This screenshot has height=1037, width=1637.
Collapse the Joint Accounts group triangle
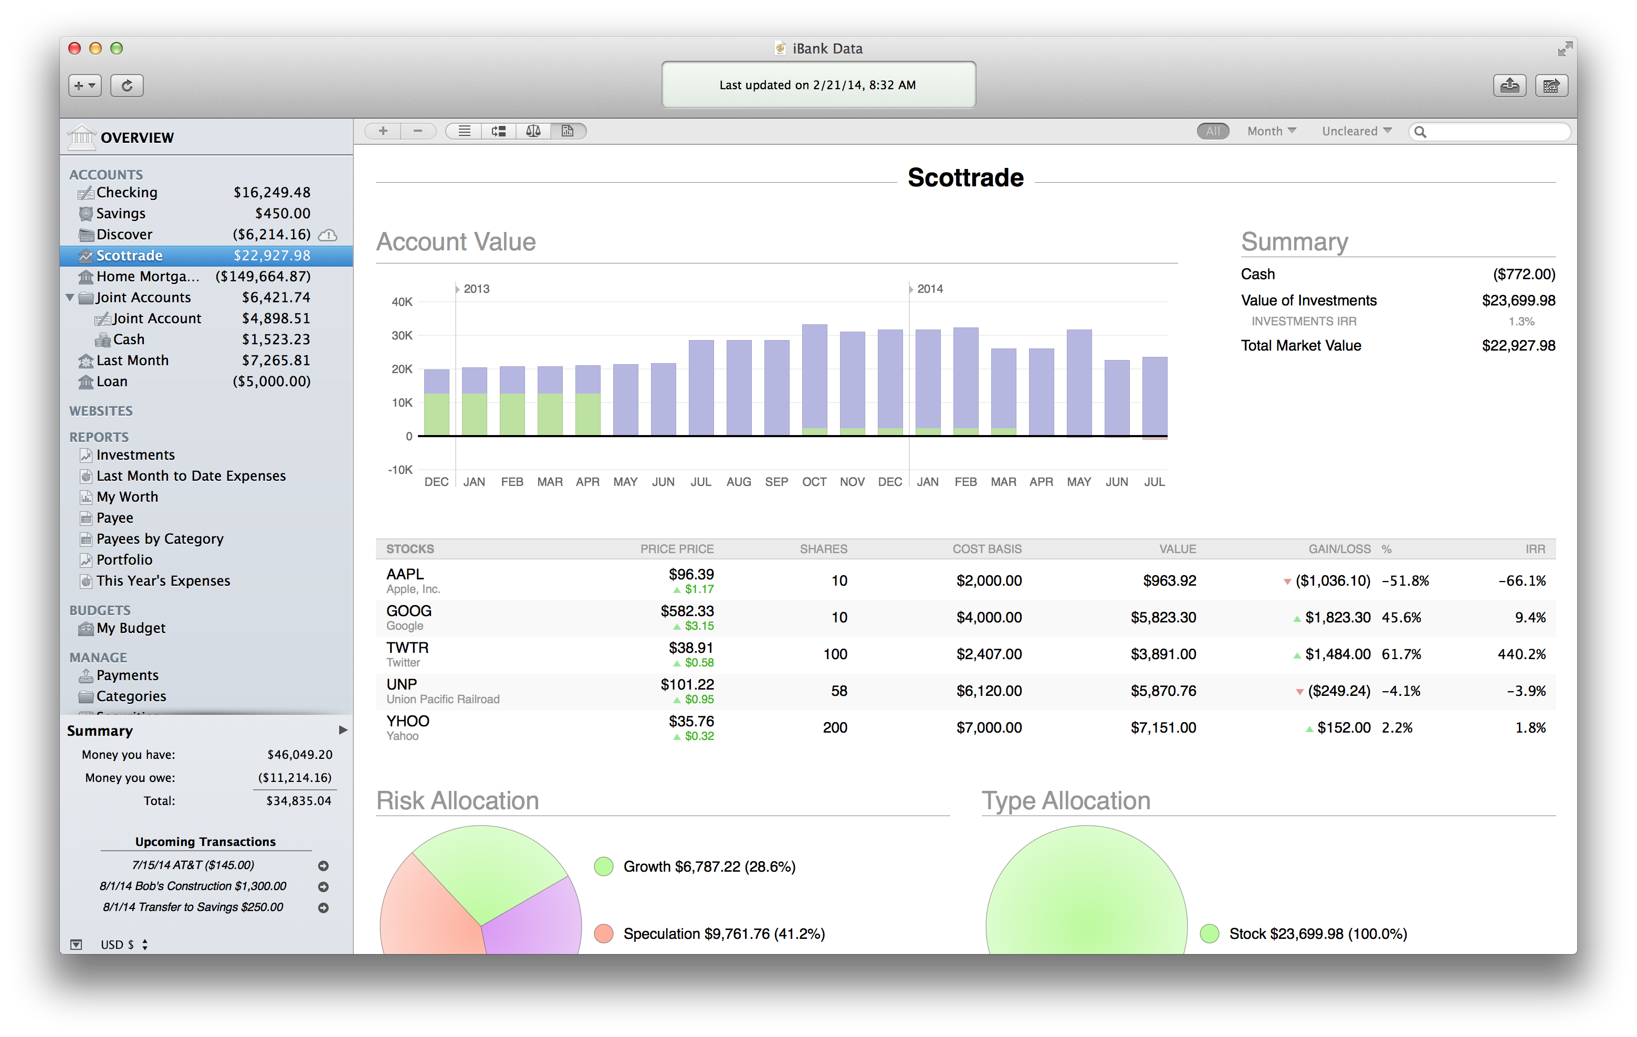(70, 298)
